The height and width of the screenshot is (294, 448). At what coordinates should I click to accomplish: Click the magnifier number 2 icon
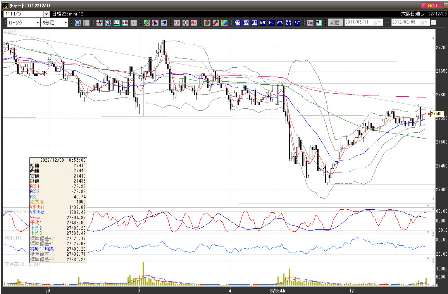(x=108, y=22)
